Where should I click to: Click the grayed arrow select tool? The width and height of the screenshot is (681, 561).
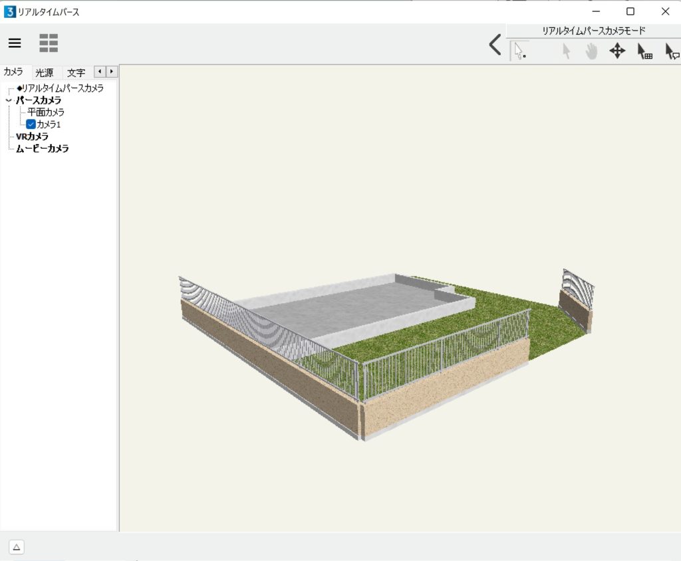click(x=566, y=51)
